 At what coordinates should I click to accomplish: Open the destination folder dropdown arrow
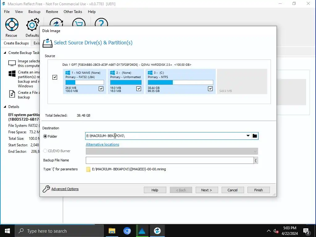pyautogui.click(x=248, y=136)
